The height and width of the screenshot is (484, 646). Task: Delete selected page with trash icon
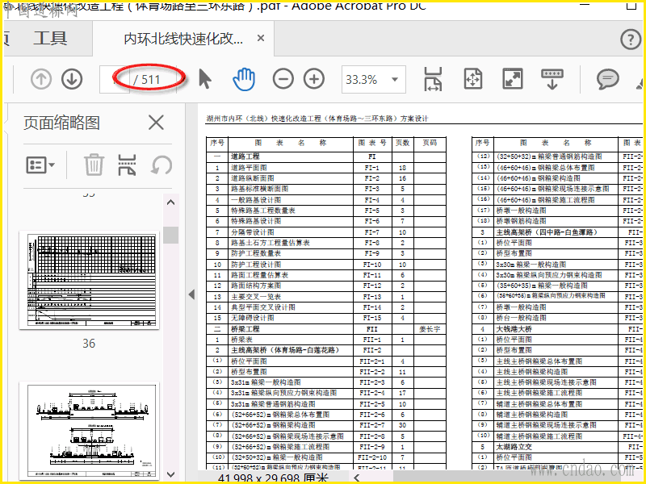(x=94, y=165)
